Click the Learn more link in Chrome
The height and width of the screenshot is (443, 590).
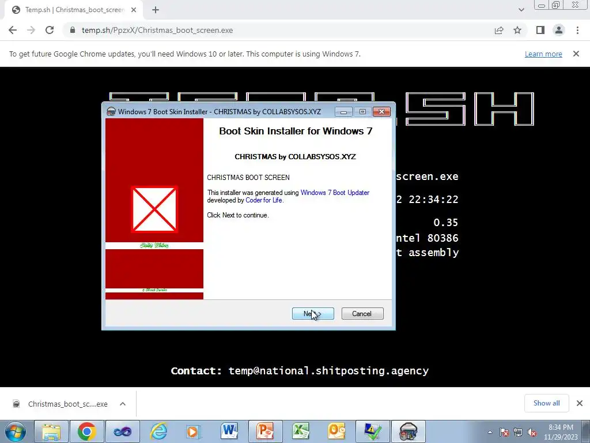pyautogui.click(x=543, y=54)
